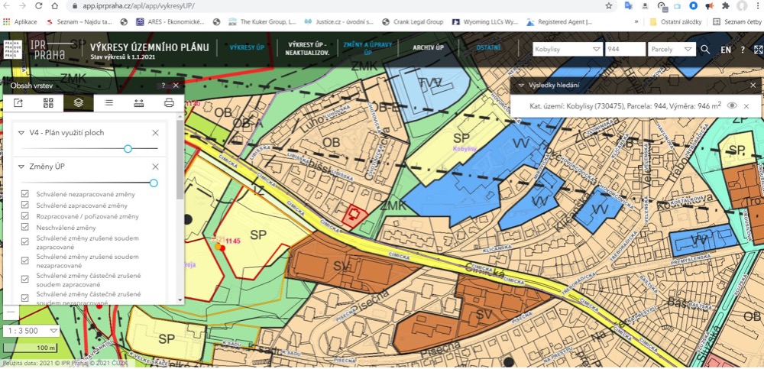Click layers panel vertical scrollbar

click(x=180, y=160)
